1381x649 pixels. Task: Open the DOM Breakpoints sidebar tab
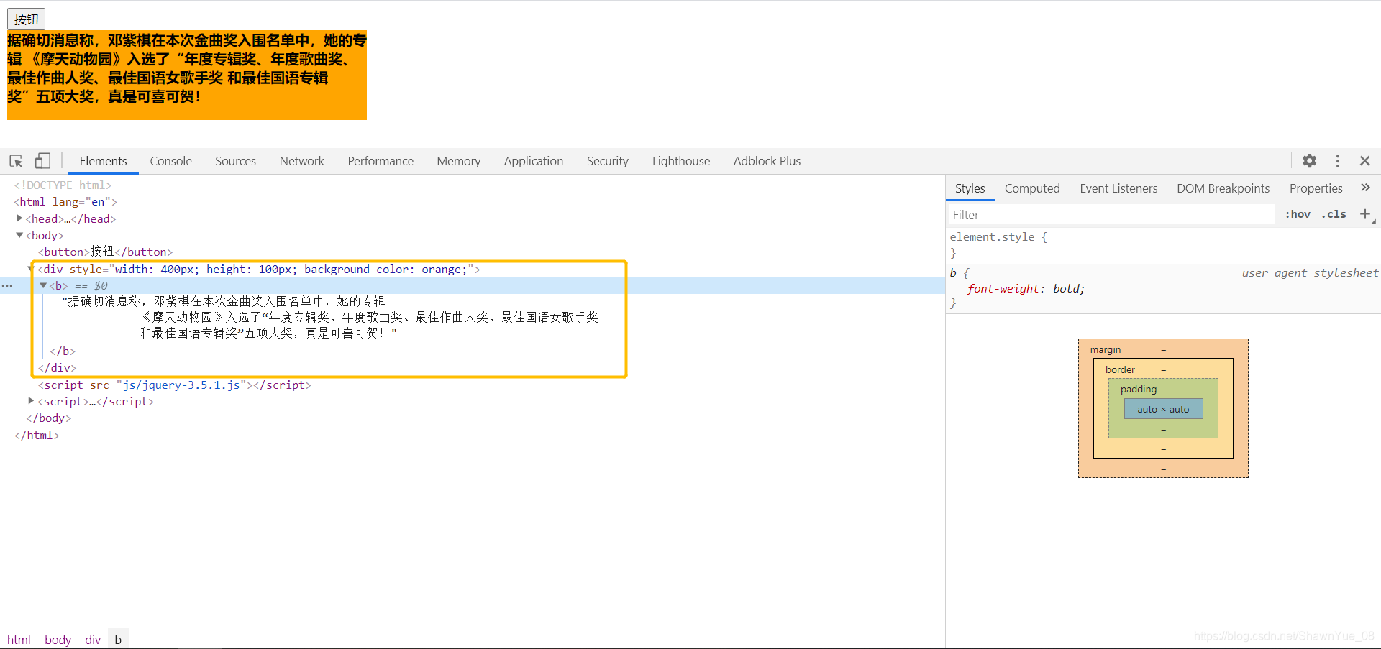click(x=1223, y=188)
